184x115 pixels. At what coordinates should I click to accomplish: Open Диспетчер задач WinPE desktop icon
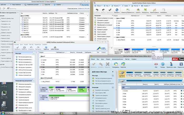tap(4, 94)
